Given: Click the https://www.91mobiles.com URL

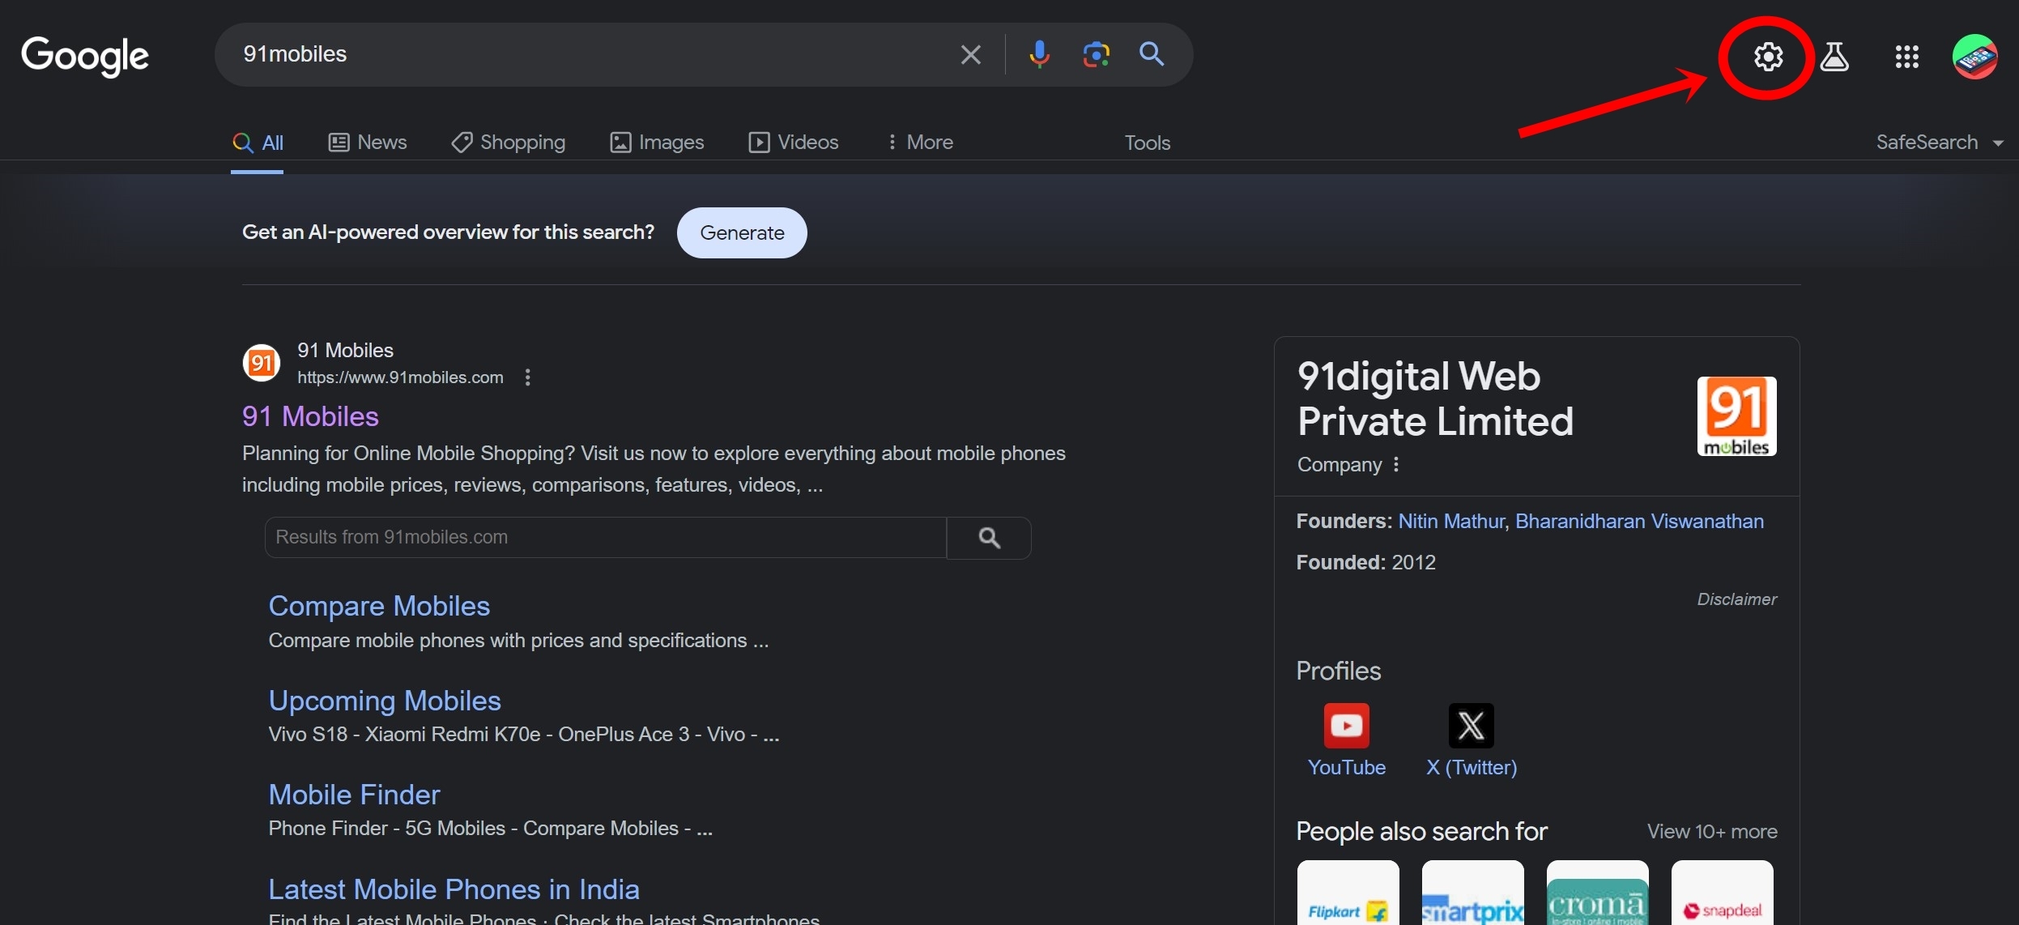Looking at the screenshot, I should (400, 377).
